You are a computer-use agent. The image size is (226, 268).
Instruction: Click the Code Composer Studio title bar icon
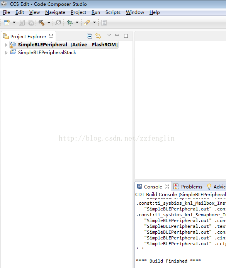point(4,4)
